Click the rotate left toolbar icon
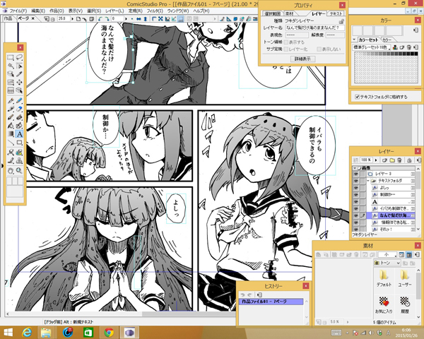This screenshot has height=339, width=424. pyautogui.click(x=100, y=19)
